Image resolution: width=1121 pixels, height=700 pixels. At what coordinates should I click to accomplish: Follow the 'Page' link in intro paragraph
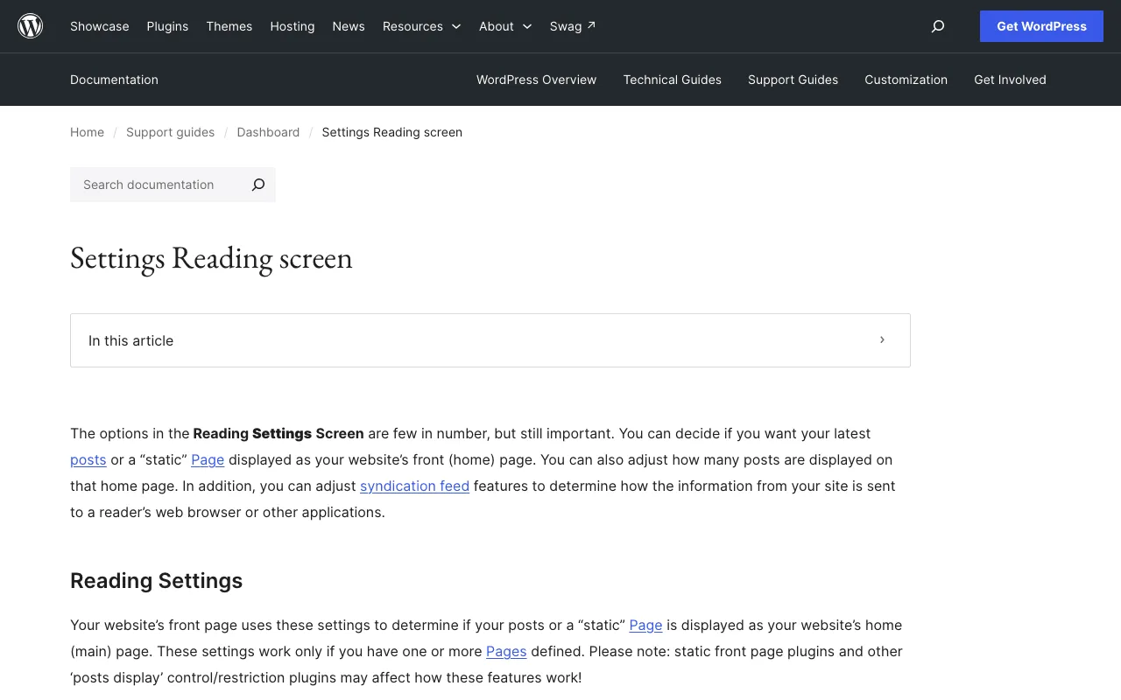point(208,459)
